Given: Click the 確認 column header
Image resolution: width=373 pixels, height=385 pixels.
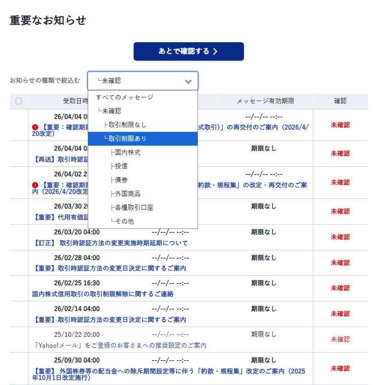Looking at the screenshot, I should coord(340,101).
